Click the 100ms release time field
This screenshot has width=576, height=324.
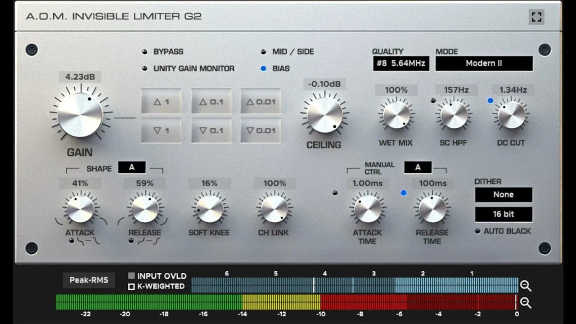point(433,184)
